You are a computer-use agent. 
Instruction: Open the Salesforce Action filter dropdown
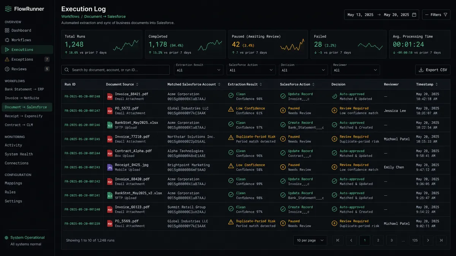[251, 70]
